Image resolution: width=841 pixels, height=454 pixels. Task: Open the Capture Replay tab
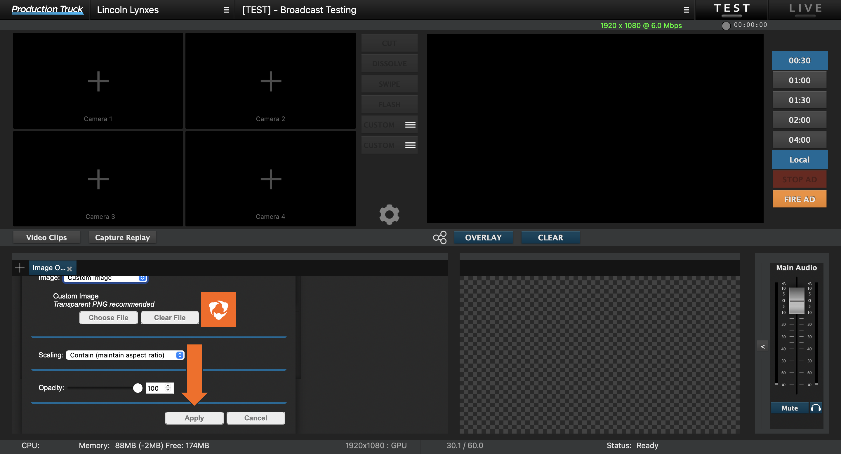pyautogui.click(x=122, y=238)
